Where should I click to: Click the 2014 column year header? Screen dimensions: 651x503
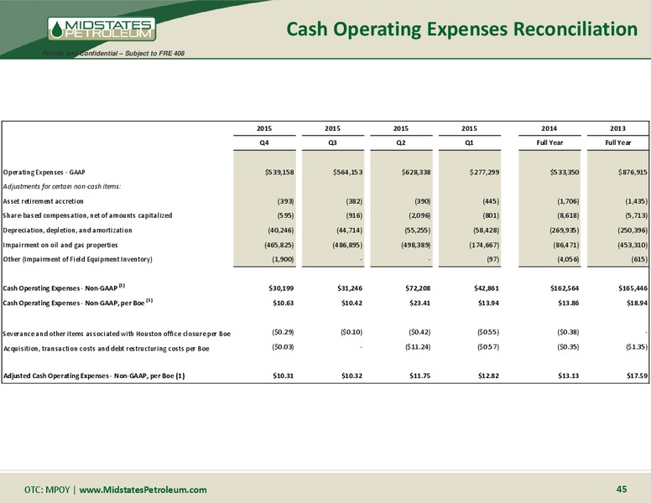[549, 128]
